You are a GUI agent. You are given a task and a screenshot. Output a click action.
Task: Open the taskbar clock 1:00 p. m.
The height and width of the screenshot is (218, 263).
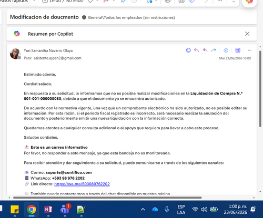pyautogui.click(x=236, y=210)
